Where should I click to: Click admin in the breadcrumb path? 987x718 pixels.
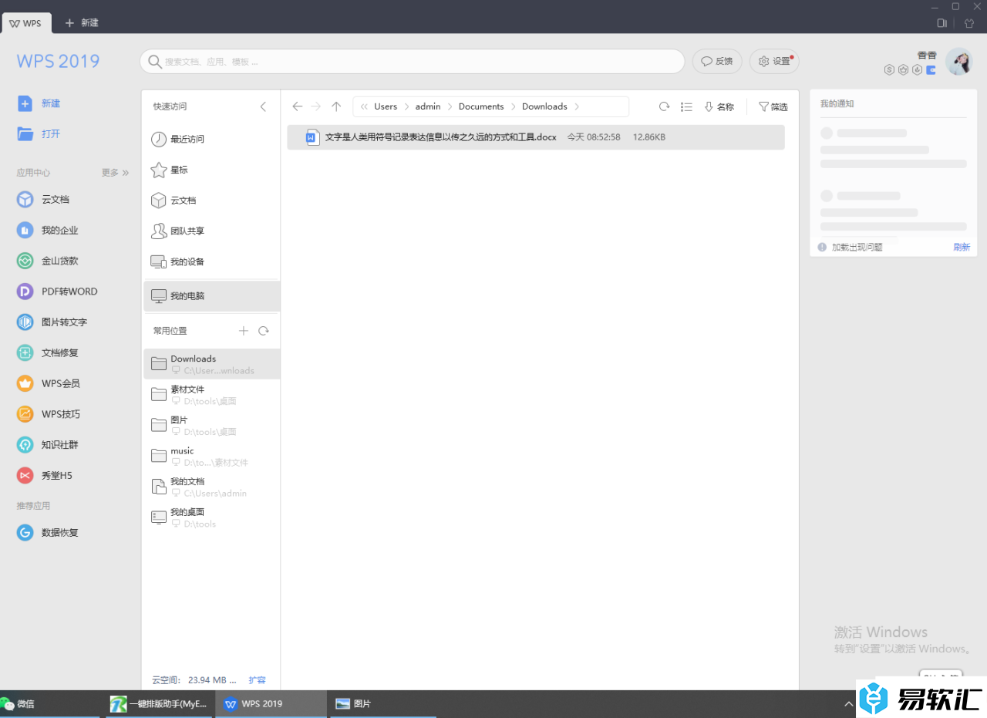[x=428, y=106]
